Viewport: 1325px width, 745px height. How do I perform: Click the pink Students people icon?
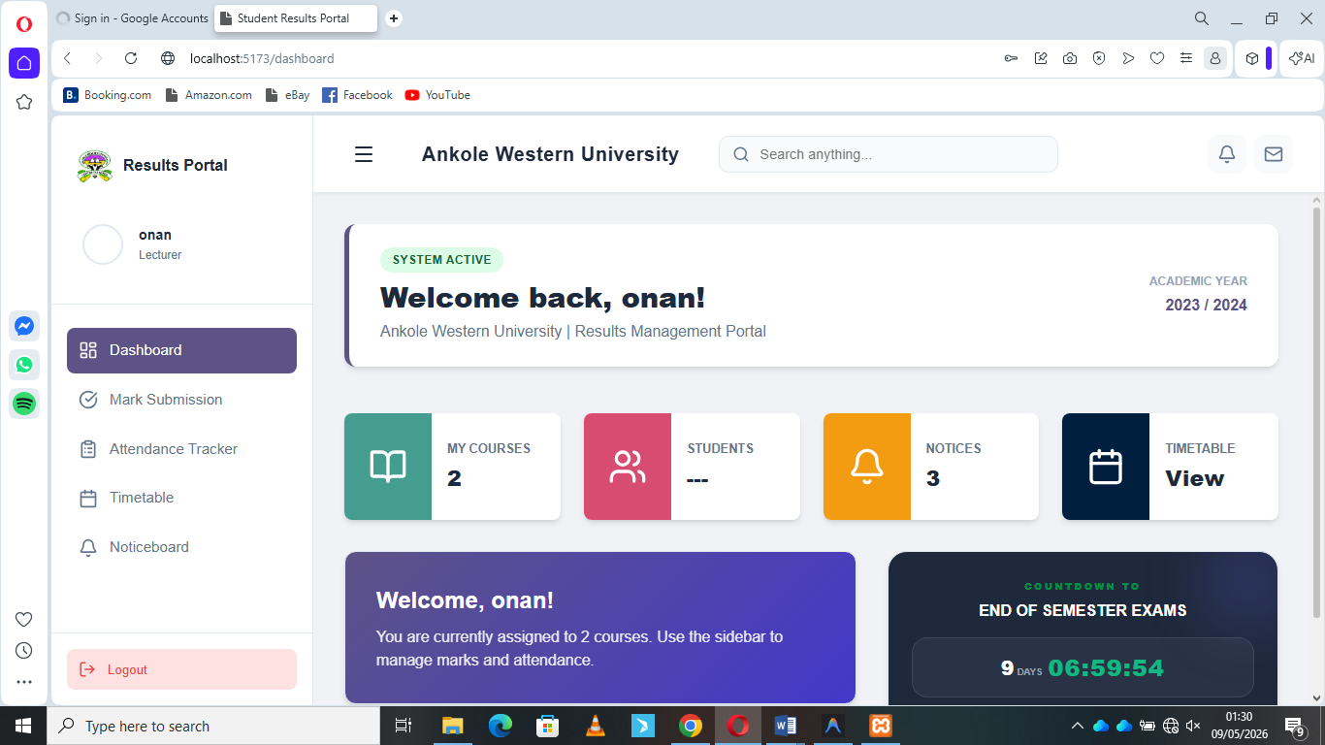[628, 467]
